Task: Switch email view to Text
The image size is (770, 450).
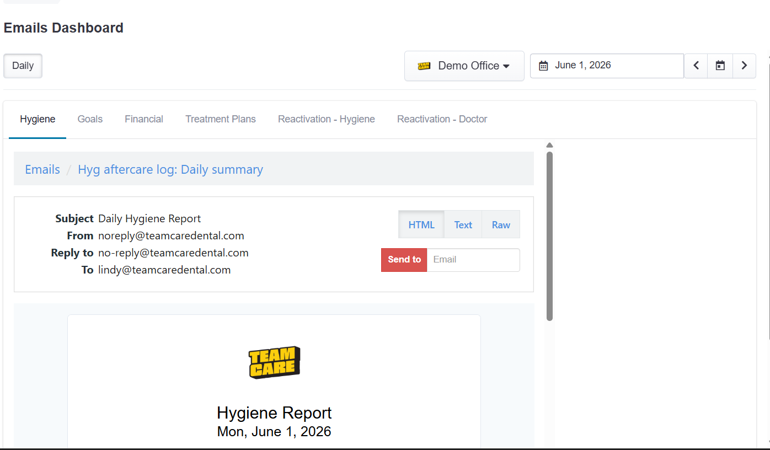Action: [463, 224]
